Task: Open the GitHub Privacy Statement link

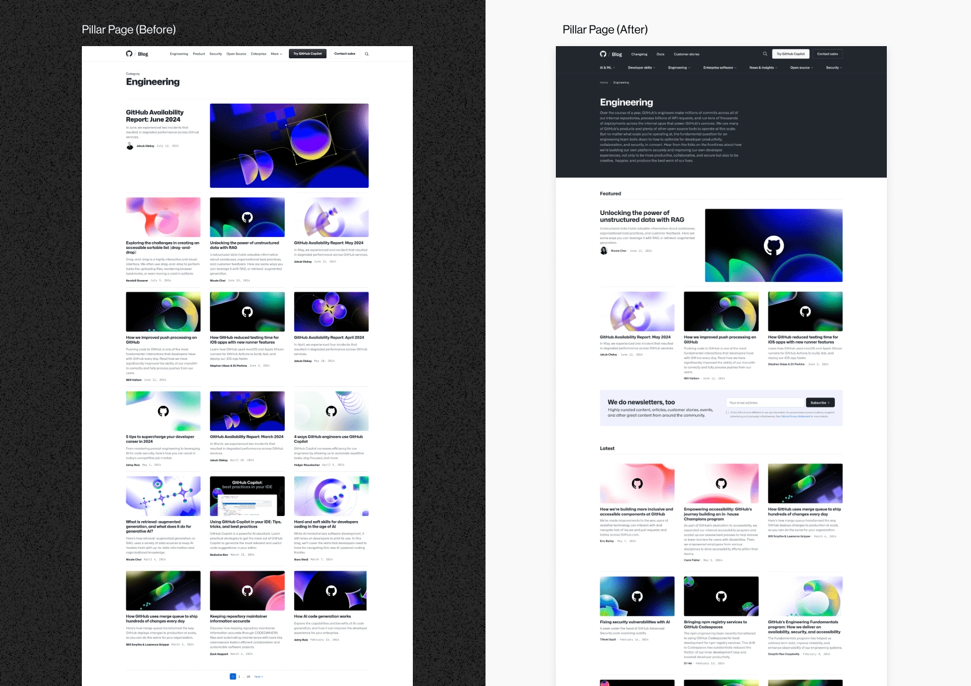Action: [x=795, y=416]
